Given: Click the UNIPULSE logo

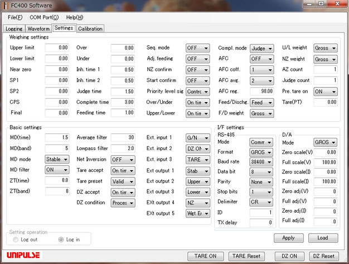Looking at the screenshot, I should [x=22, y=256].
